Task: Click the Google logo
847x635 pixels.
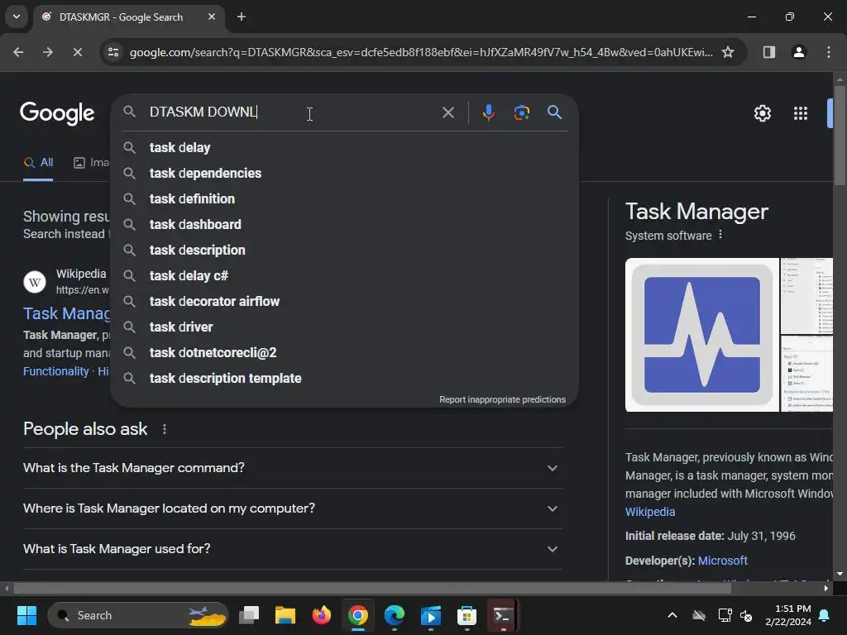Action: [x=57, y=112]
